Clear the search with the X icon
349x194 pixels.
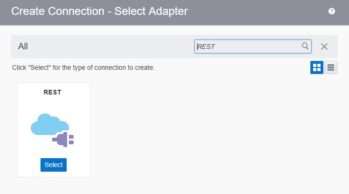324,47
